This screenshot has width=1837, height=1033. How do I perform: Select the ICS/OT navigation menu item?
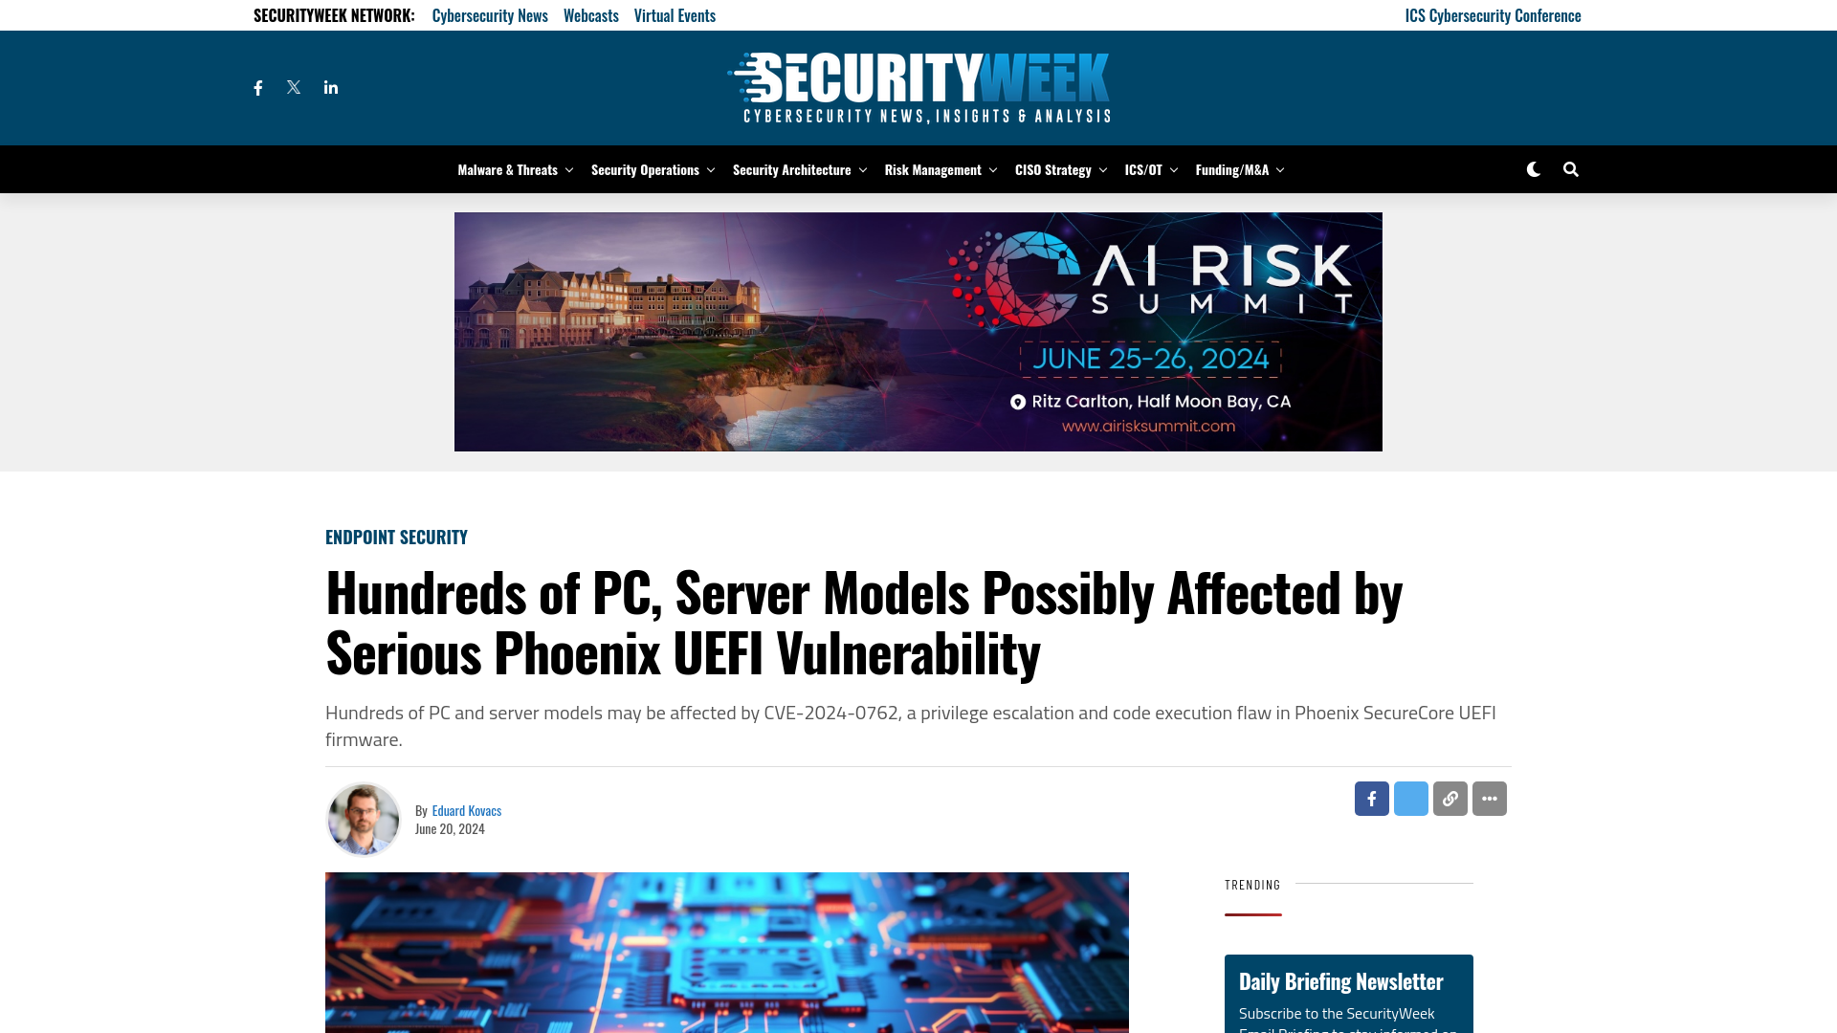(1143, 169)
